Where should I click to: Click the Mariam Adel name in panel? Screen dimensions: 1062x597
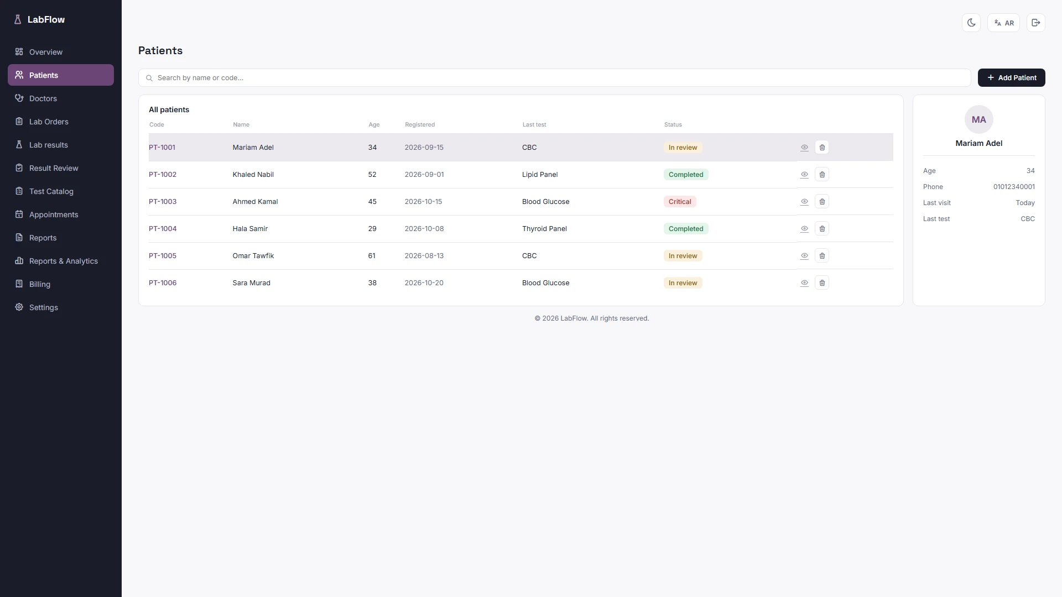978,143
